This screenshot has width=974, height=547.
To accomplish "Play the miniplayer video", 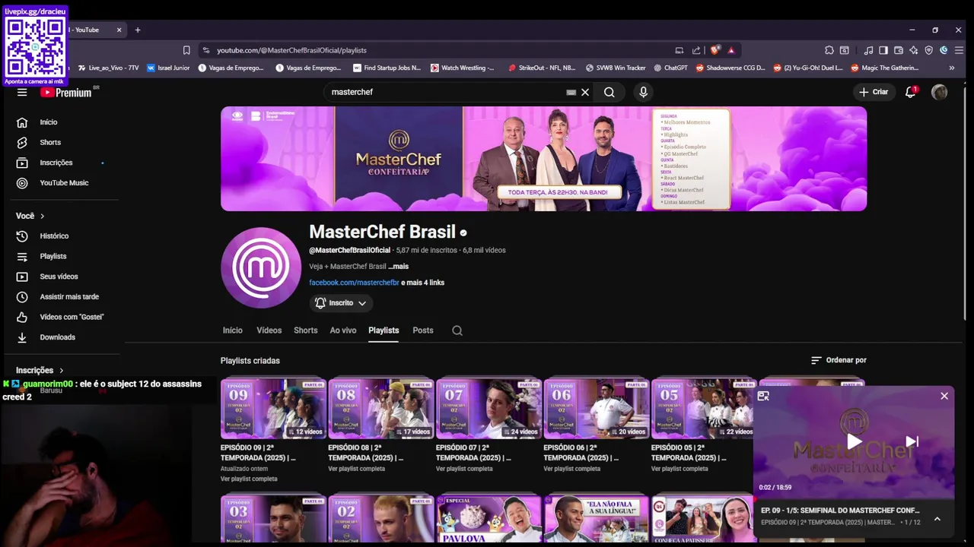I will (854, 441).
